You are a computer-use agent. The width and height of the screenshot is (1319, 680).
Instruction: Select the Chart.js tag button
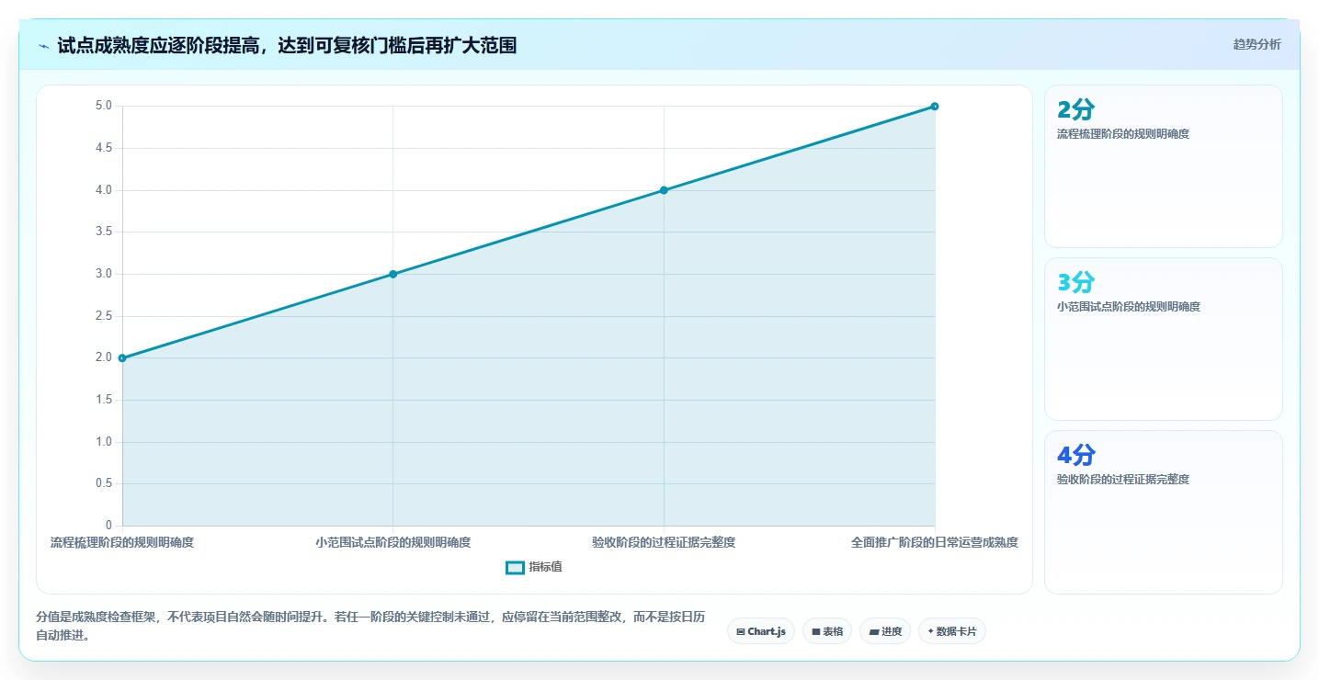(x=761, y=631)
